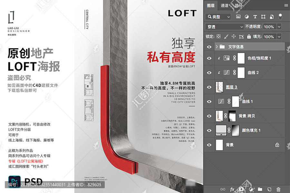Switch to the 通道 tab

point(224,5)
